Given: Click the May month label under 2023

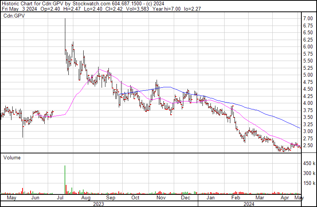Looking at the screenshot, I should pos(11,198).
